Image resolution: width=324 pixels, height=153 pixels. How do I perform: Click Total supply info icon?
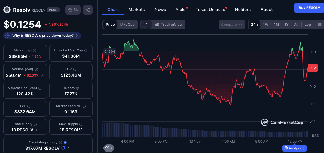(x=35, y=124)
